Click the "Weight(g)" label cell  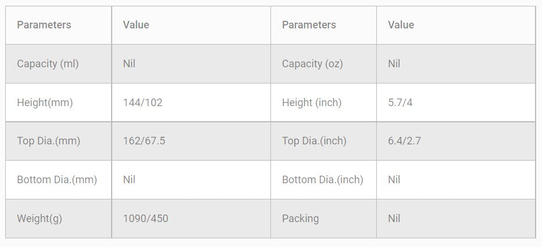click(40, 219)
